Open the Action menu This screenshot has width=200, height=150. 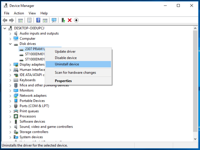[19, 13]
